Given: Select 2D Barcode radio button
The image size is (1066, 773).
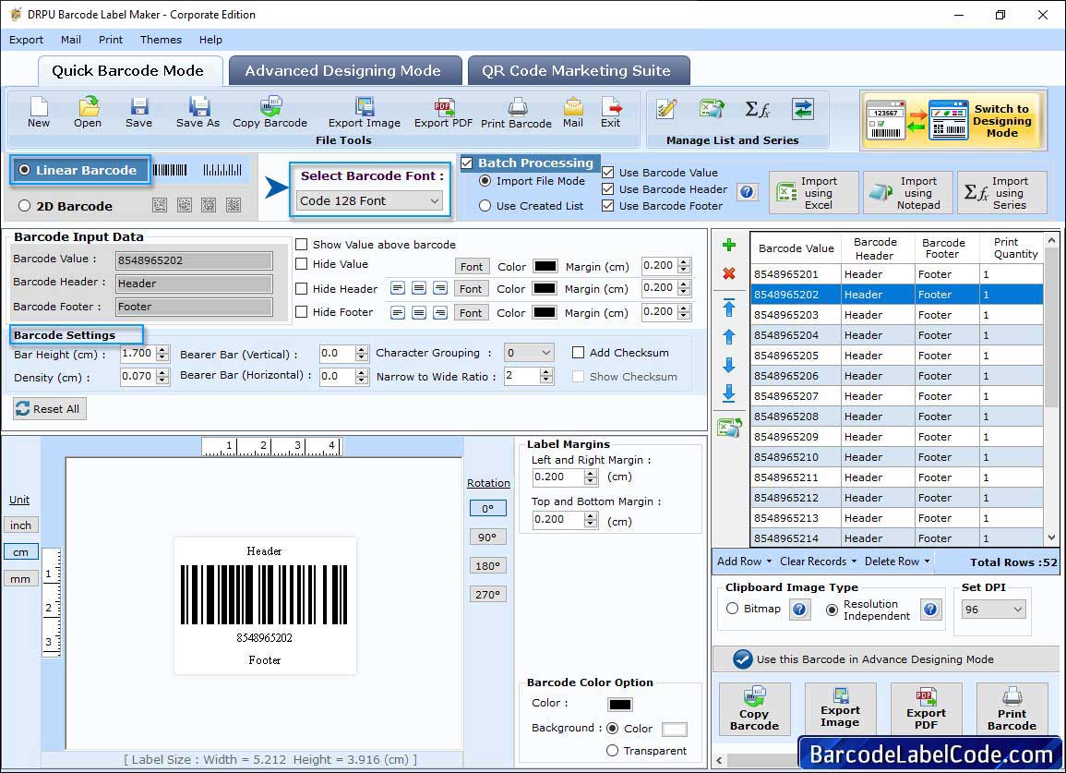Looking at the screenshot, I should [25, 206].
